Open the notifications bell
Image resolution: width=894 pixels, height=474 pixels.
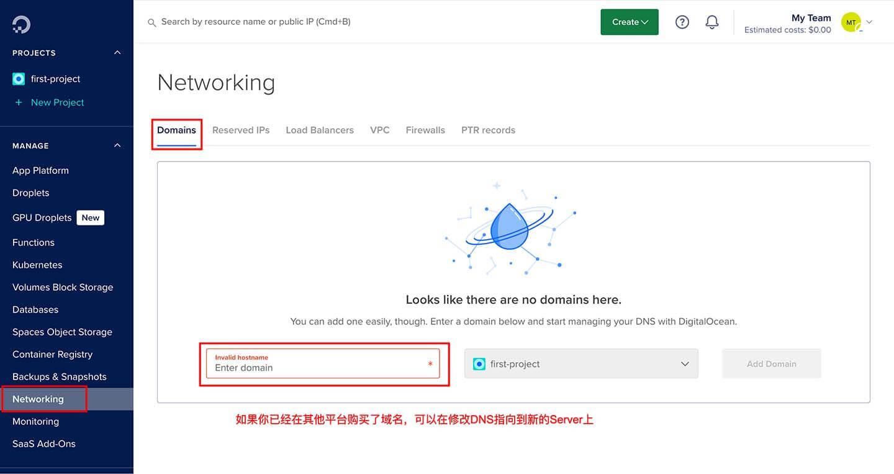(x=712, y=22)
